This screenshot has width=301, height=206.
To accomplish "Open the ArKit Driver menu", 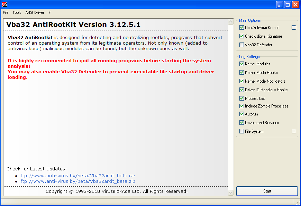I will point(35,12).
